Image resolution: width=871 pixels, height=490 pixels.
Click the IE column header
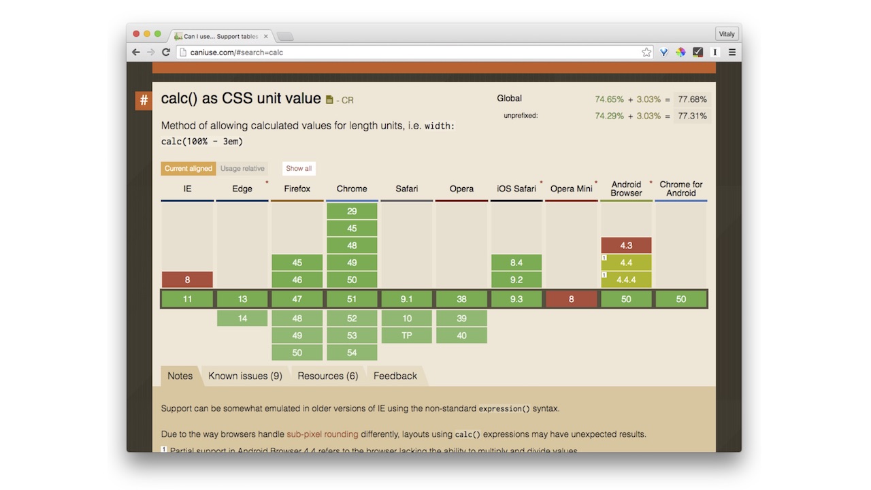point(187,189)
